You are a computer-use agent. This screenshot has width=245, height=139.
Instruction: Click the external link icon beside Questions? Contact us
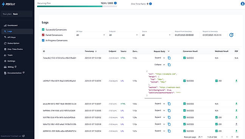(x=23, y=136)
